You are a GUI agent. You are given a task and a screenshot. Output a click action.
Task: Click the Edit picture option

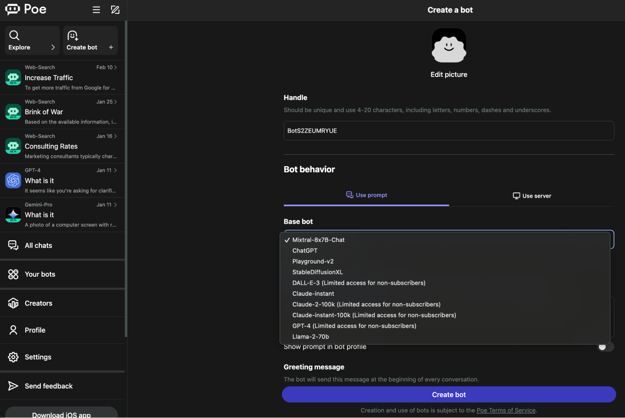pyautogui.click(x=449, y=74)
